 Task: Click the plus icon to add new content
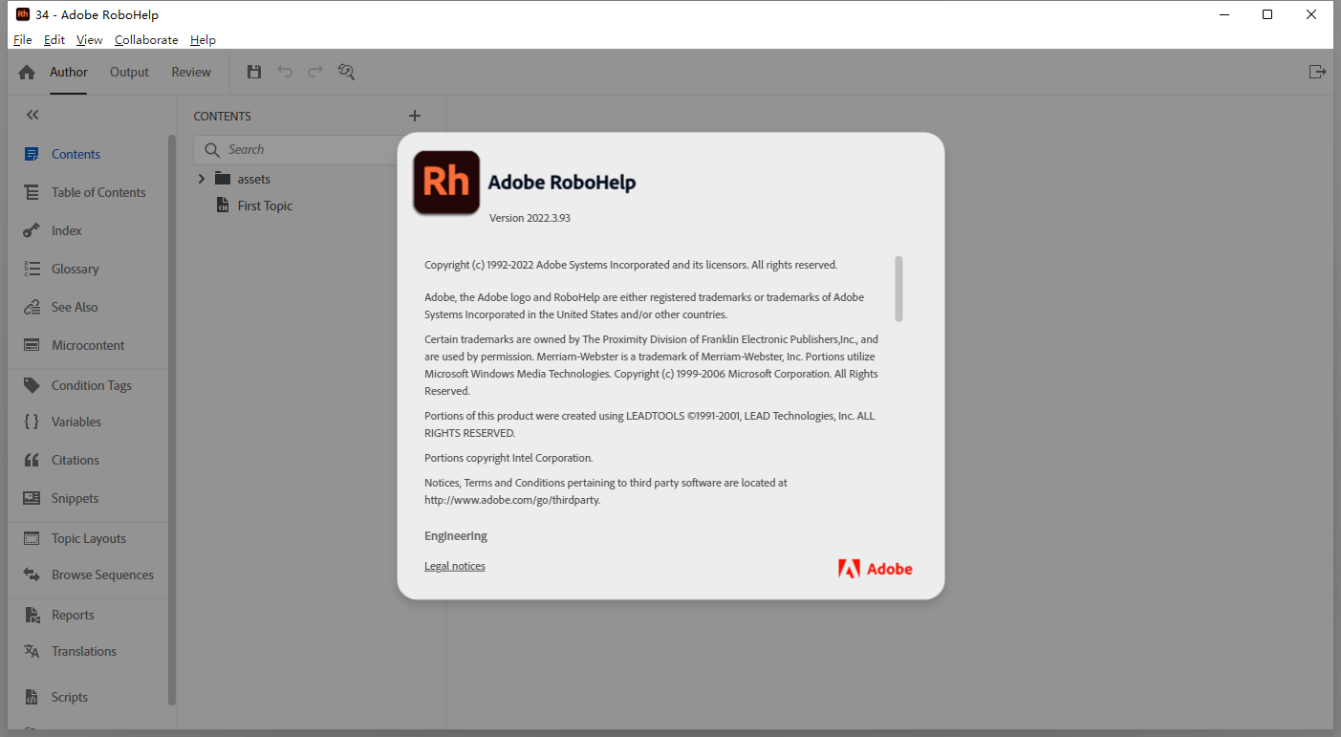[x=414, y=115]
